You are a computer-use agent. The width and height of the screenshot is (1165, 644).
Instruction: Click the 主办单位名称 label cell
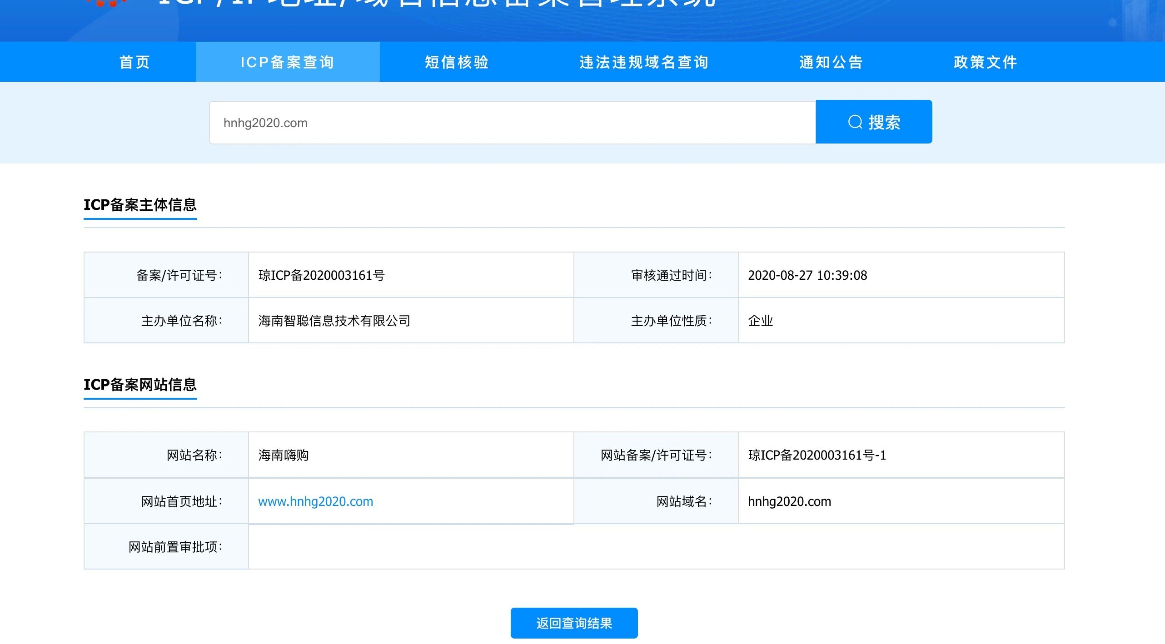click(166, 321)
